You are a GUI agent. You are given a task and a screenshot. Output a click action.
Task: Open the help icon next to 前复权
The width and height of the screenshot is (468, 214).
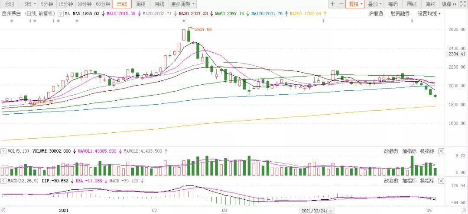pyautogui.click(x=61, y=14)
